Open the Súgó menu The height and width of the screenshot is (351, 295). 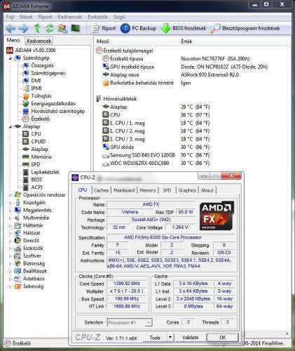pyautogui.click(x=119, y=17)
